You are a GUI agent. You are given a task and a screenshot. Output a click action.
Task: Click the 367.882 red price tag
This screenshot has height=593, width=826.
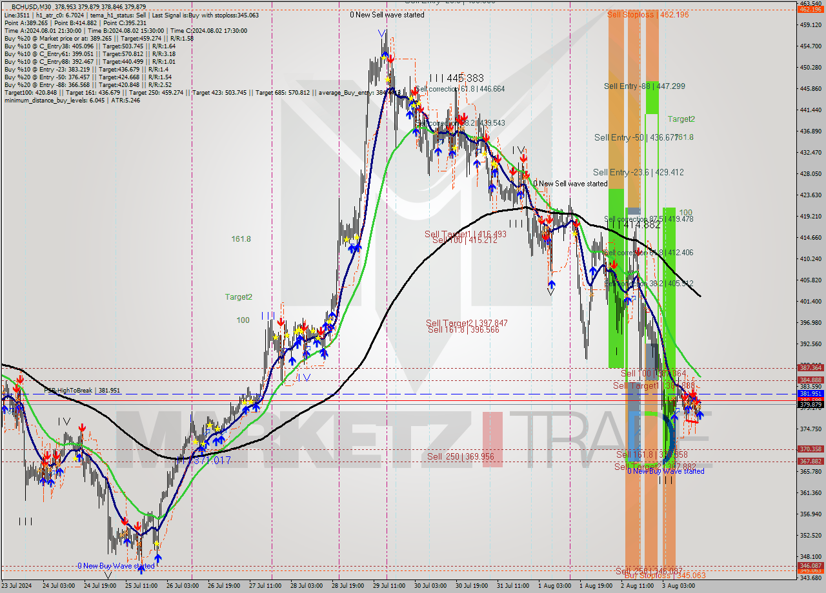pos(811,461)
